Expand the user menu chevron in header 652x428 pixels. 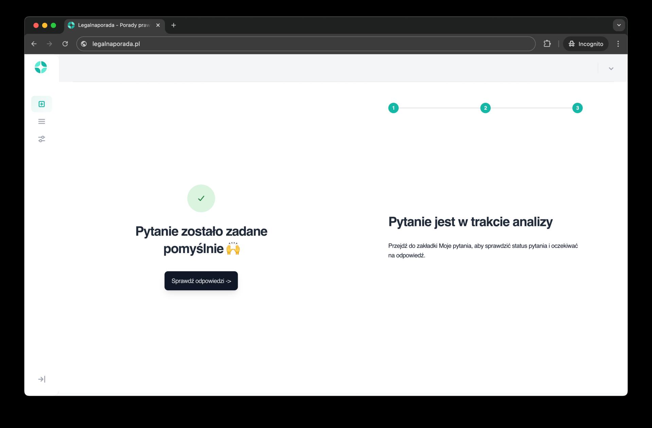(x=611, y=69)
